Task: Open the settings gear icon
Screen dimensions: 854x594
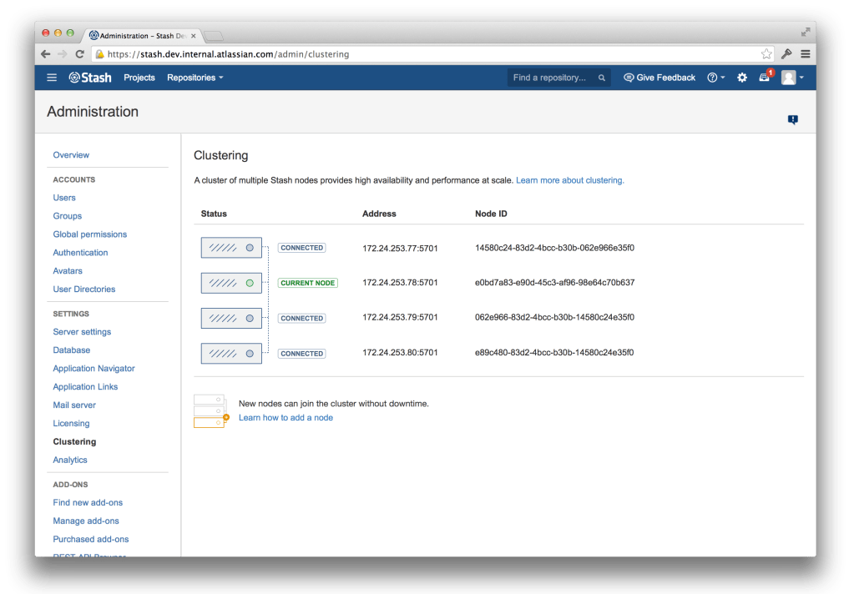Action: coord(741,78)
